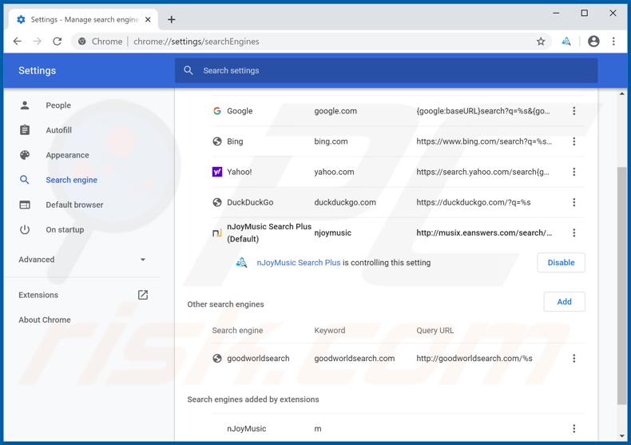Click the extension icon beside controlling message
Screen dimensions: 631x445
coord(241,262)
